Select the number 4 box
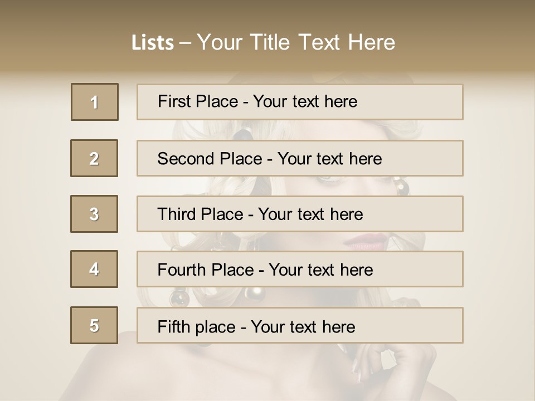The height and width of the screenshot is (401, 535). tap(94, 269)
